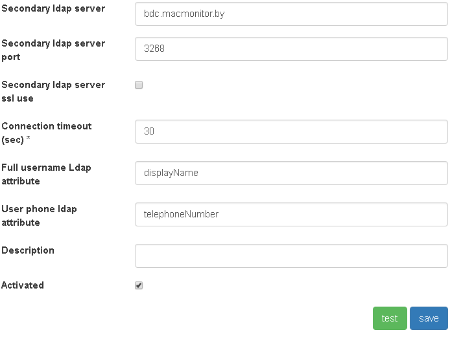Click the "Activated" label text

click(23, 285)
